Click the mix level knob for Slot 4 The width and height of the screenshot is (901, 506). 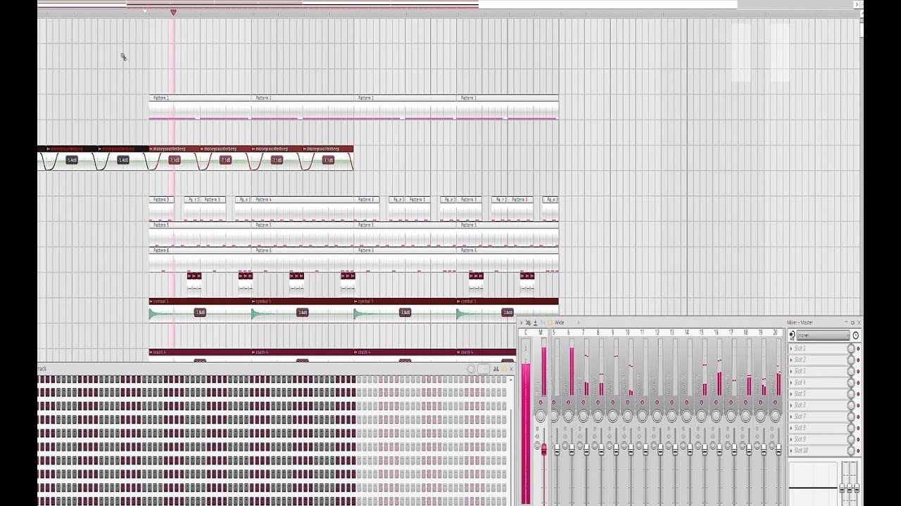851,382
